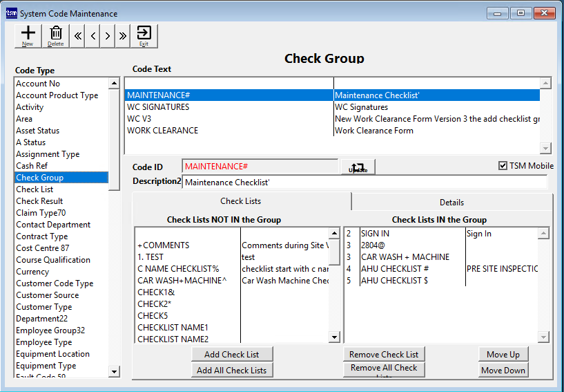564x392 pixels.
Task: Select the WORK CLEARANCE code row
Action: pos(163,131)
